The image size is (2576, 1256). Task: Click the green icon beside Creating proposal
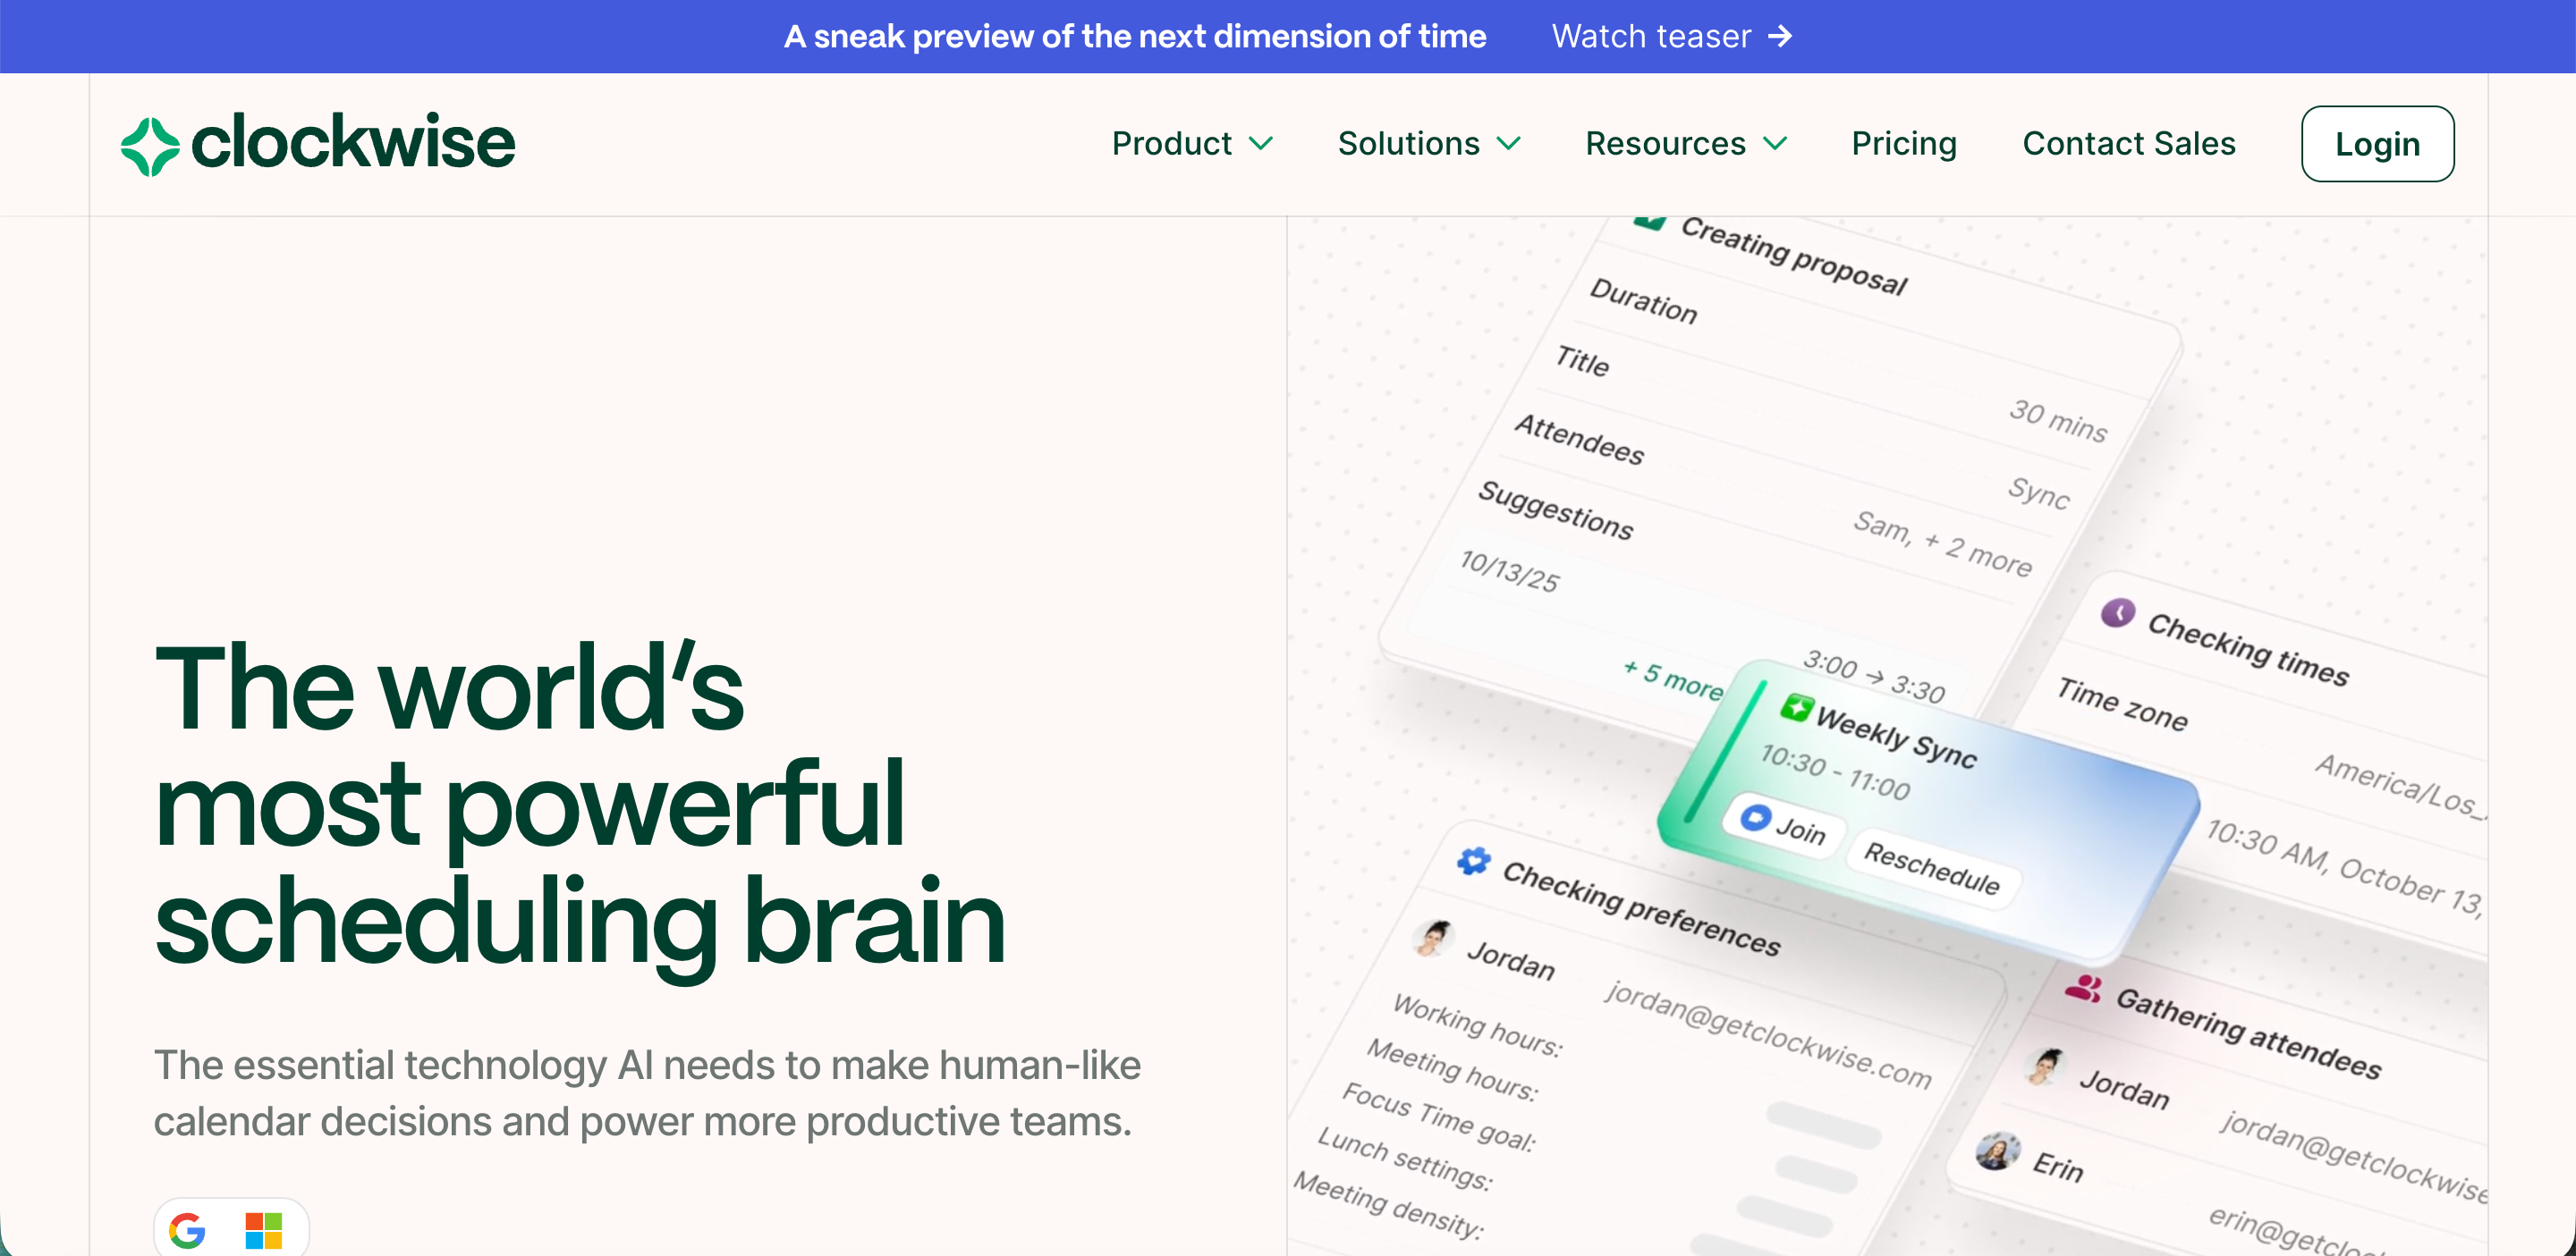[x=1651, y=222]
